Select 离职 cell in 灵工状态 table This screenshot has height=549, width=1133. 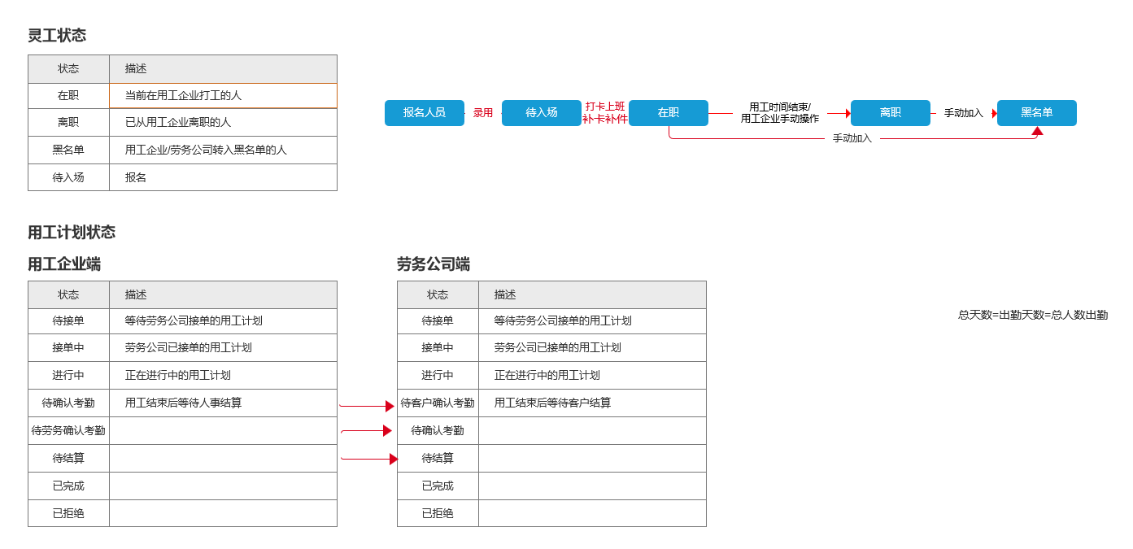[x=68, y=122]
